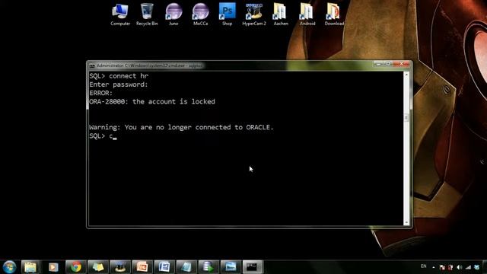The image size is (487, 274).
Task: Open the Computer desktop icon
Action: pos(120,14)
